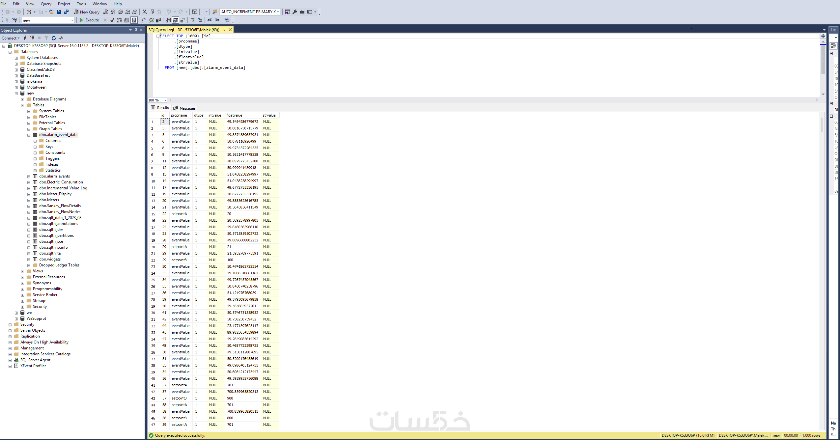The height and width of the screenshot is (440, 840).
Task: Click the New Query button
Action: pos(87,12)
